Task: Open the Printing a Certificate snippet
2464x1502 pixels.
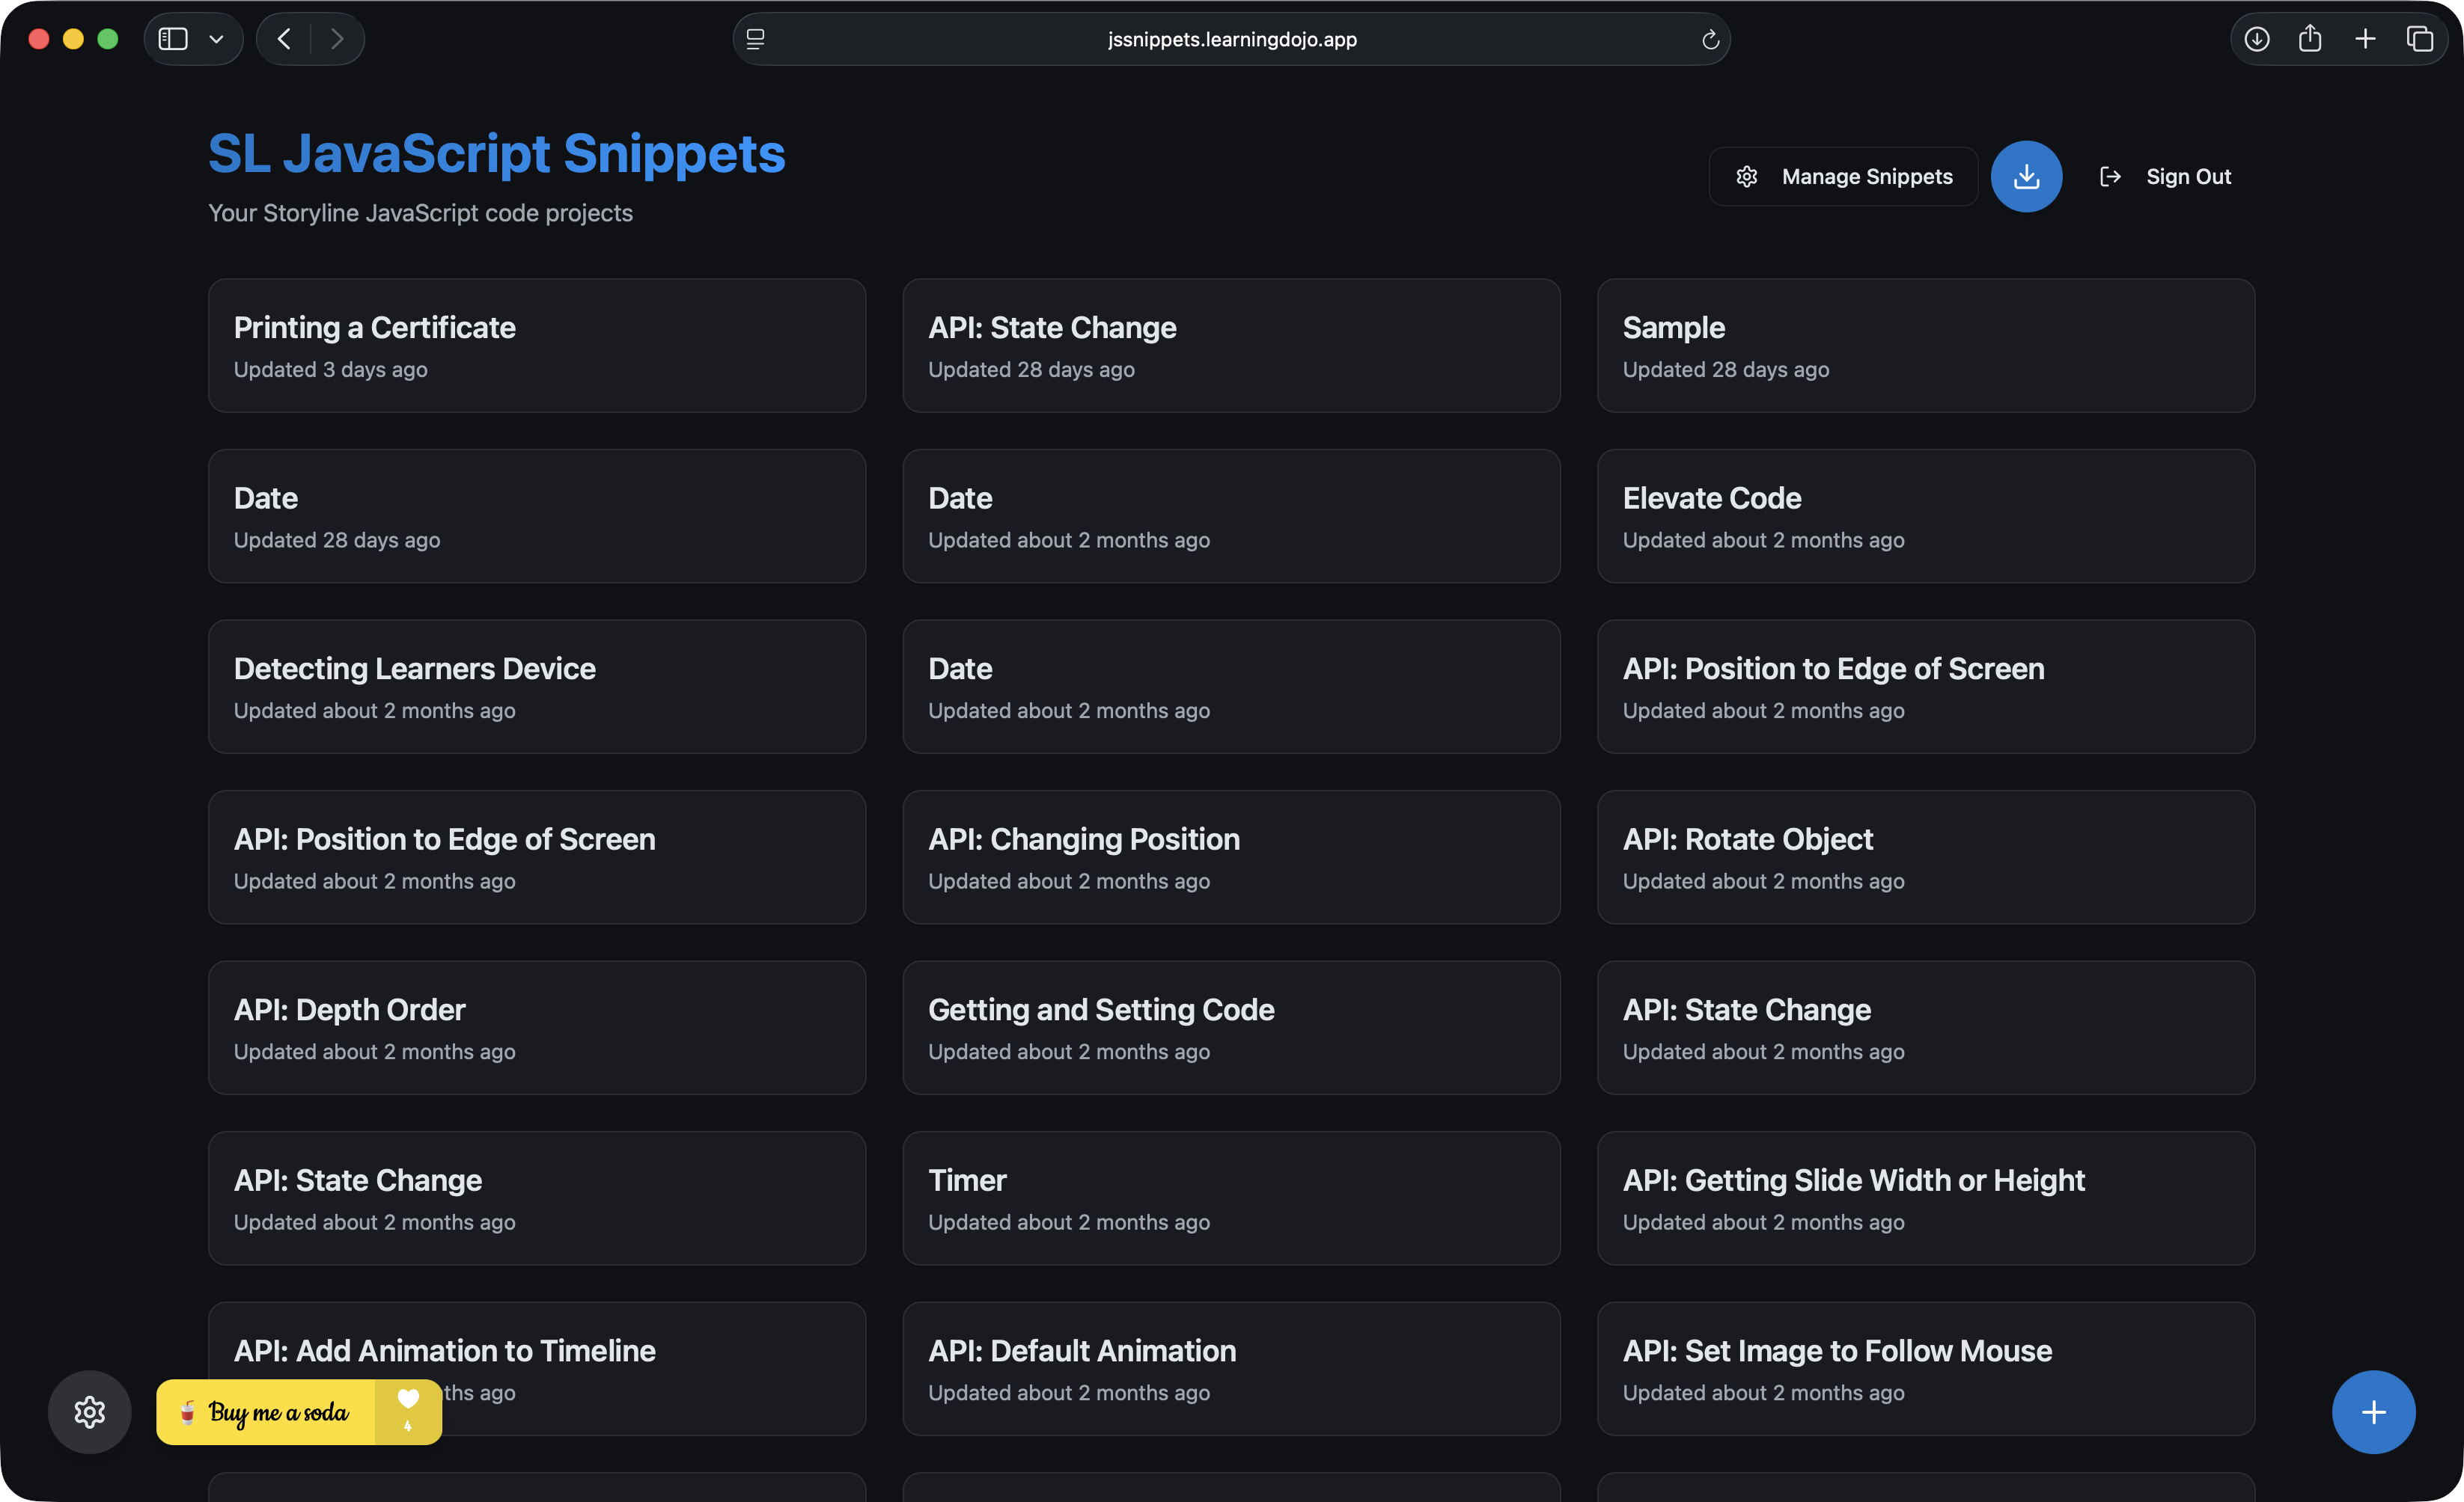Action: click(x=536, y=345)
